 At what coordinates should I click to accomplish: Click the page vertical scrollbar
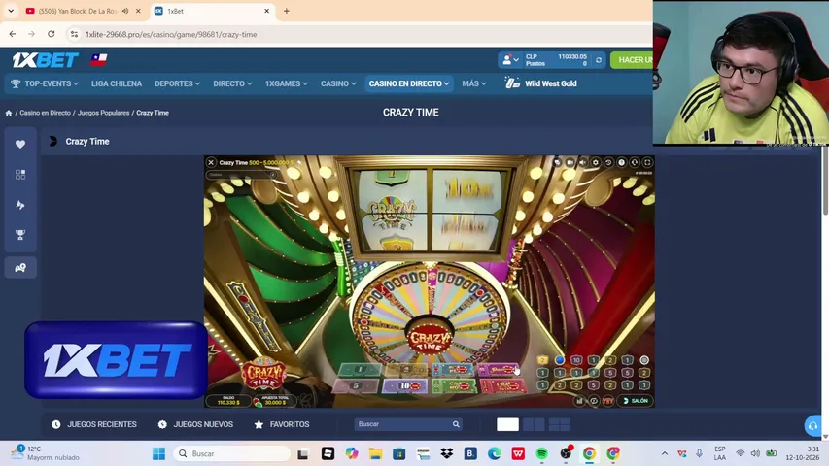click(x=825, y=180)
